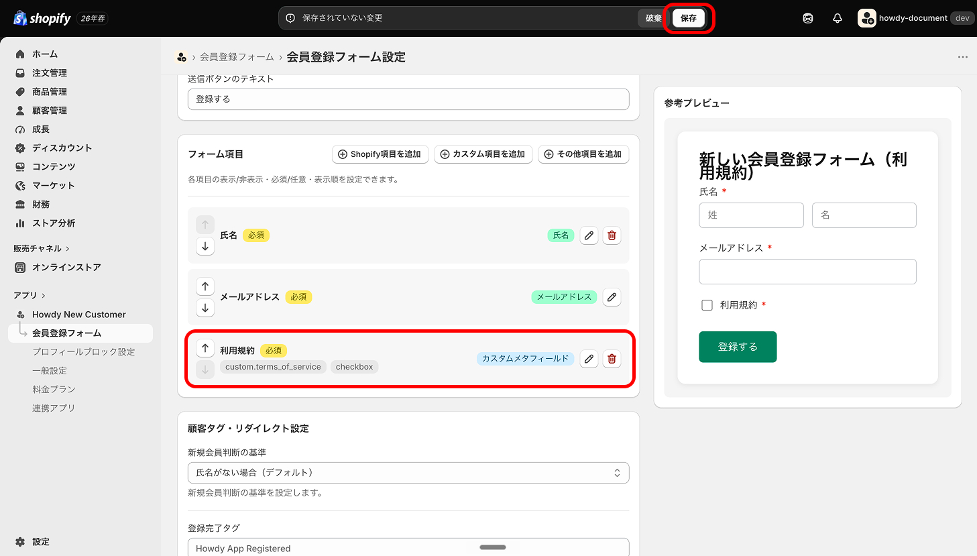The image size is (977, 556).
Task: Check the 利用規約 checkbox in preview
Action: pos(707,305)
